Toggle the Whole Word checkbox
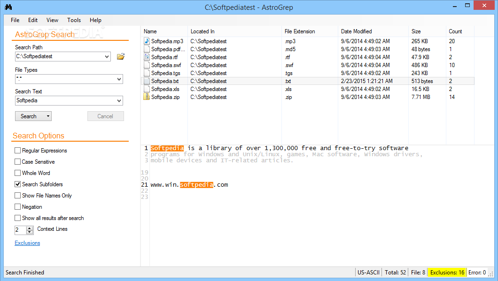The image size is (498, 281). (18, 173)
